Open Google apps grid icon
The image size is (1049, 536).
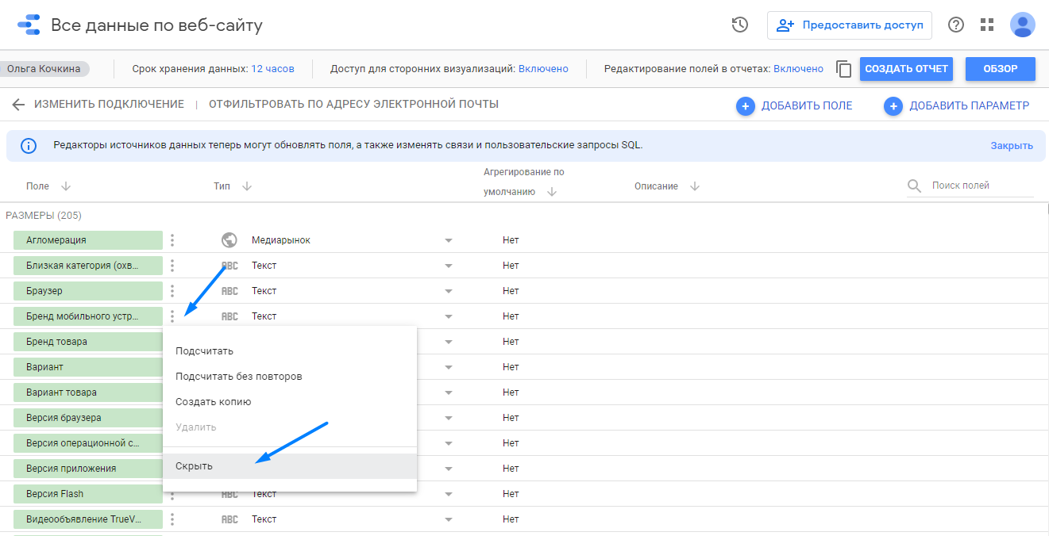click(987, 25)
